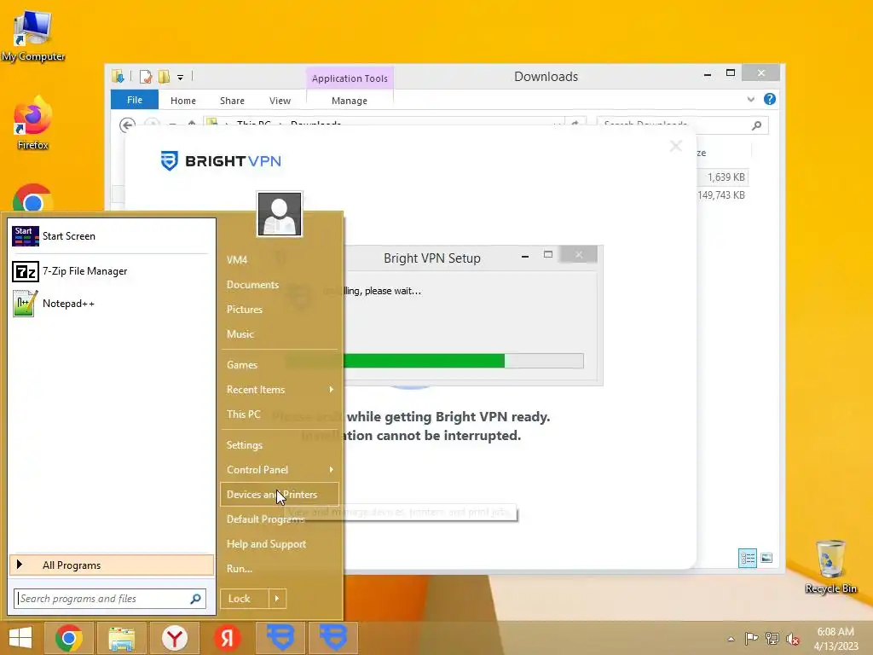Launch Firefox from the desktop shortcut
The image size is (873, 655).
point(32,124)
